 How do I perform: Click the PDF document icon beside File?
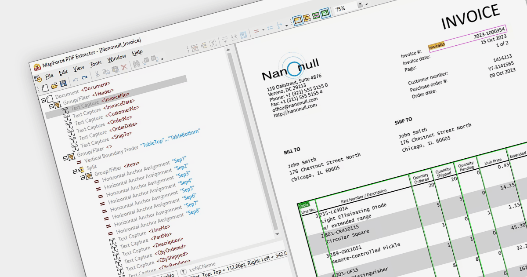38,79
